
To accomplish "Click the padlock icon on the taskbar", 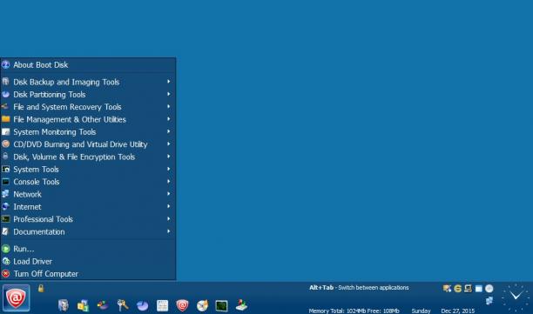I will (x=41, y=288).
